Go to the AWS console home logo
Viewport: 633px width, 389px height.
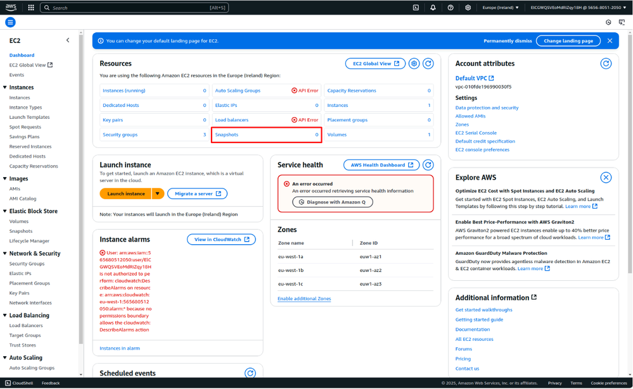pyautogui.click(x=11, y=7)
